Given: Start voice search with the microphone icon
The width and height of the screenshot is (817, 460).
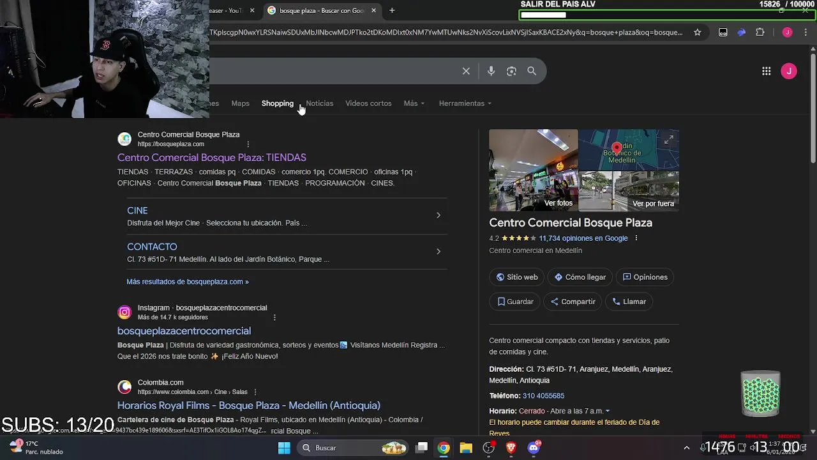Looking at the screenshot, I should (491, 71).
